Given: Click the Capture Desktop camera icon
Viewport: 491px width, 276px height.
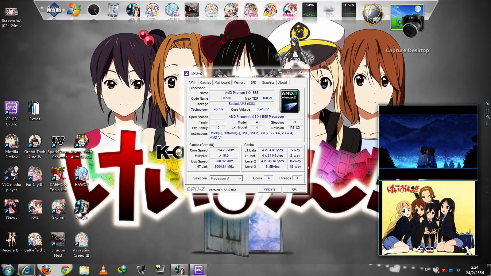Looking at the screenshot, I should coord(407,21).
